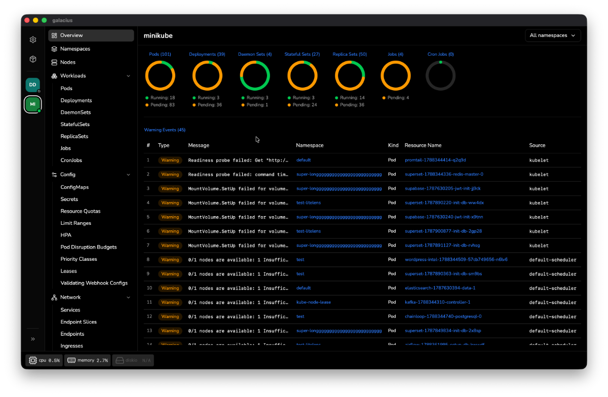Open Ingresses under Network
Image resolution: width=608 pixels, height=397 pixels.
point(72,346)
